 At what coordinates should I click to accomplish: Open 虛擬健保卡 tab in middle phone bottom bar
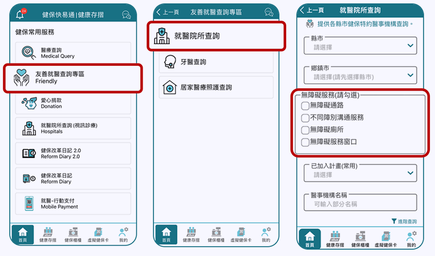[241, 235]
